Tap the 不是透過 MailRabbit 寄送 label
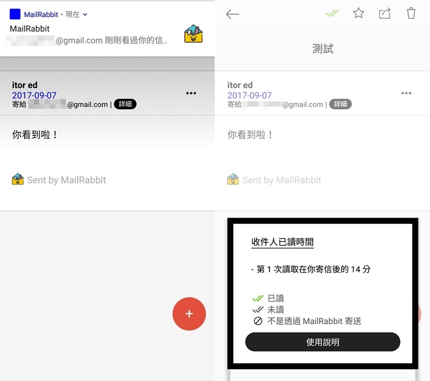The image size is (430, 381). (x=314, y=321)
